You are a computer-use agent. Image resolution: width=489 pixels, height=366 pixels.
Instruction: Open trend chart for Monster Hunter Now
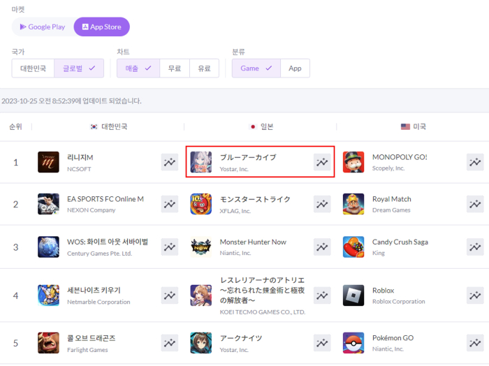(x=322, y=247)
